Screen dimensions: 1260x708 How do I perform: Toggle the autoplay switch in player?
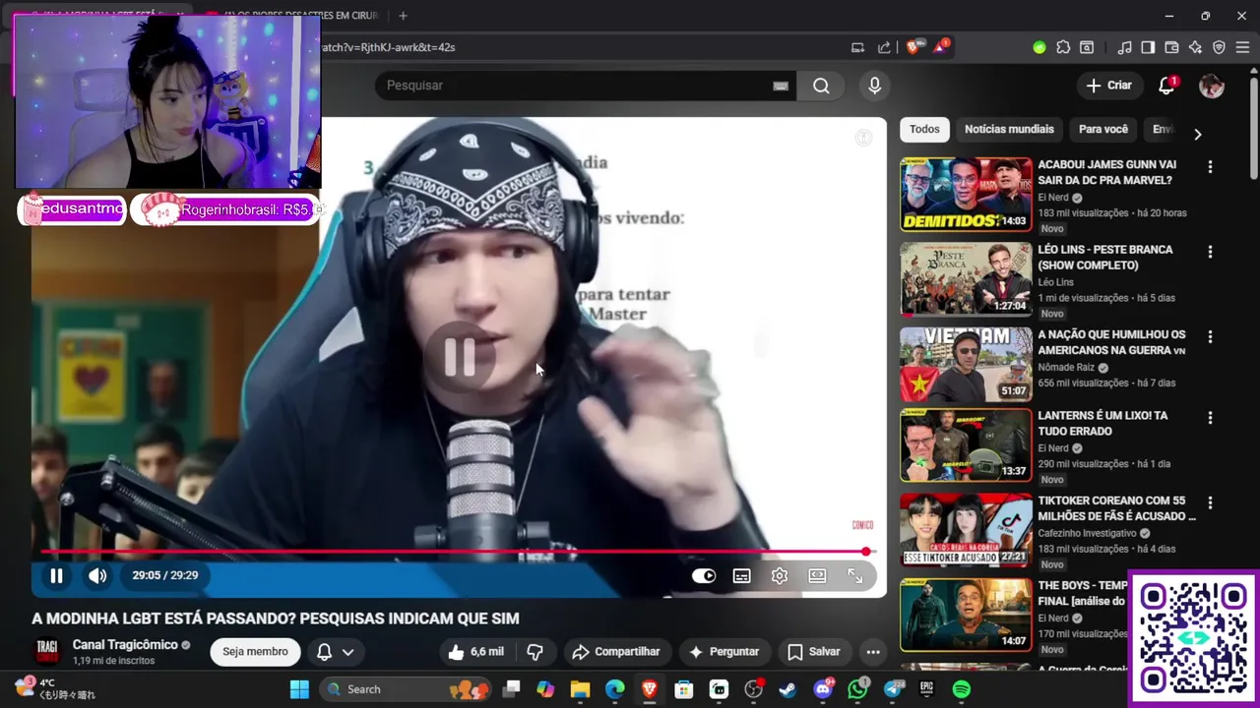[704, 576]
